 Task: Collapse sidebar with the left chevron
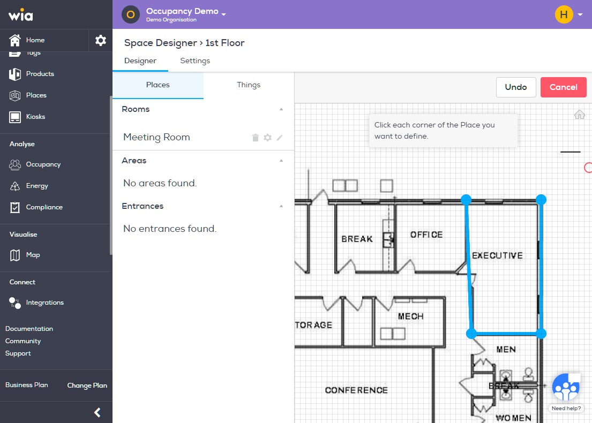98,412
